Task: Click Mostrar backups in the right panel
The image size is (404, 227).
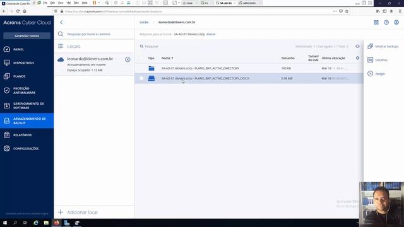Action: [383, 46]
